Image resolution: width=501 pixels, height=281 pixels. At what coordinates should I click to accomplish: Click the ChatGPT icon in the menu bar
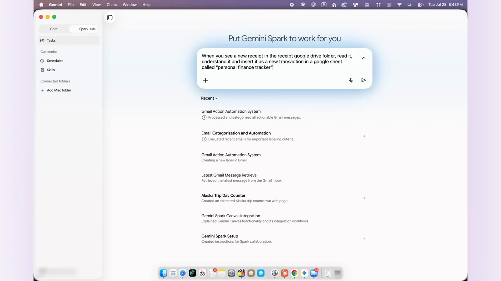pos(313,5)
